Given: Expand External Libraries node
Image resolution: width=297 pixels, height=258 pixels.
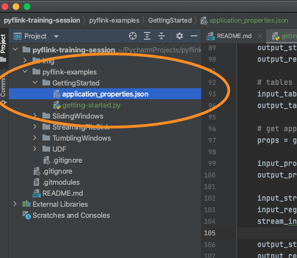Looking at the screenshot, I should (15, 204).
